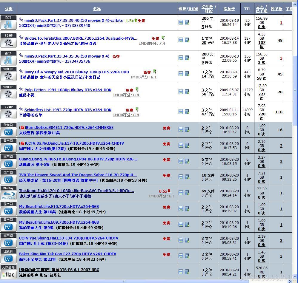Image resolution: width=298 pixels, height=283 pixels.
Task: Bookmark the CCTV Yue Shang Hai E33-E34 torrent
Action: pyautogui.click(x=187, y=240)
